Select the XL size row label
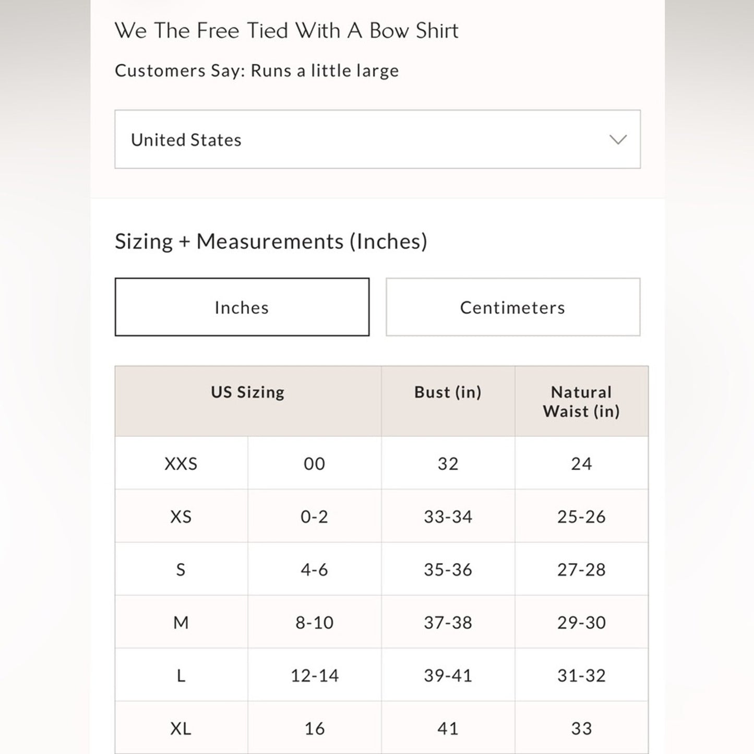 pos(181,728)
